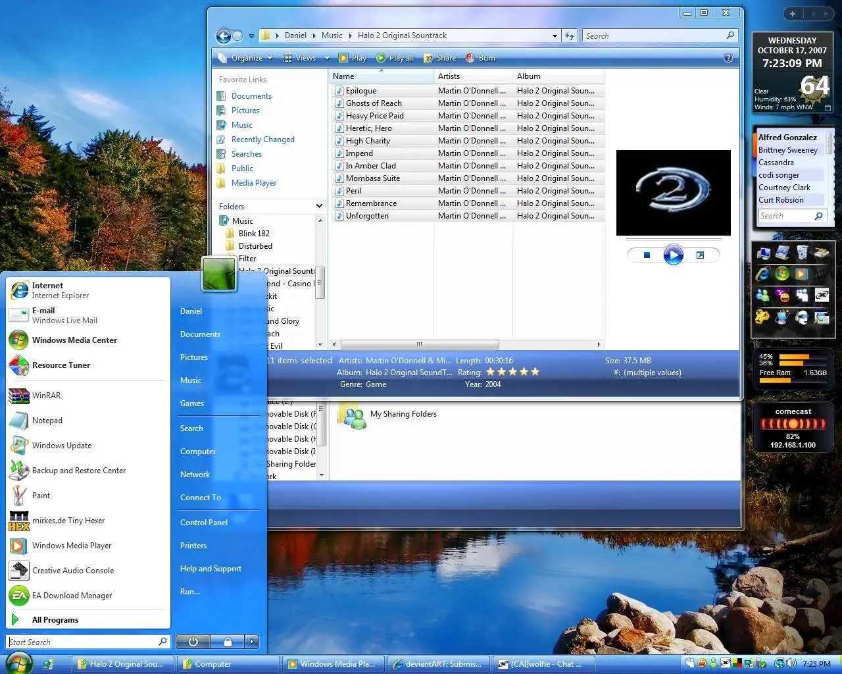Viewport: 842px width, 674px height.
Task: Open Control Panel from Start menu
Action: pos(204,523)
